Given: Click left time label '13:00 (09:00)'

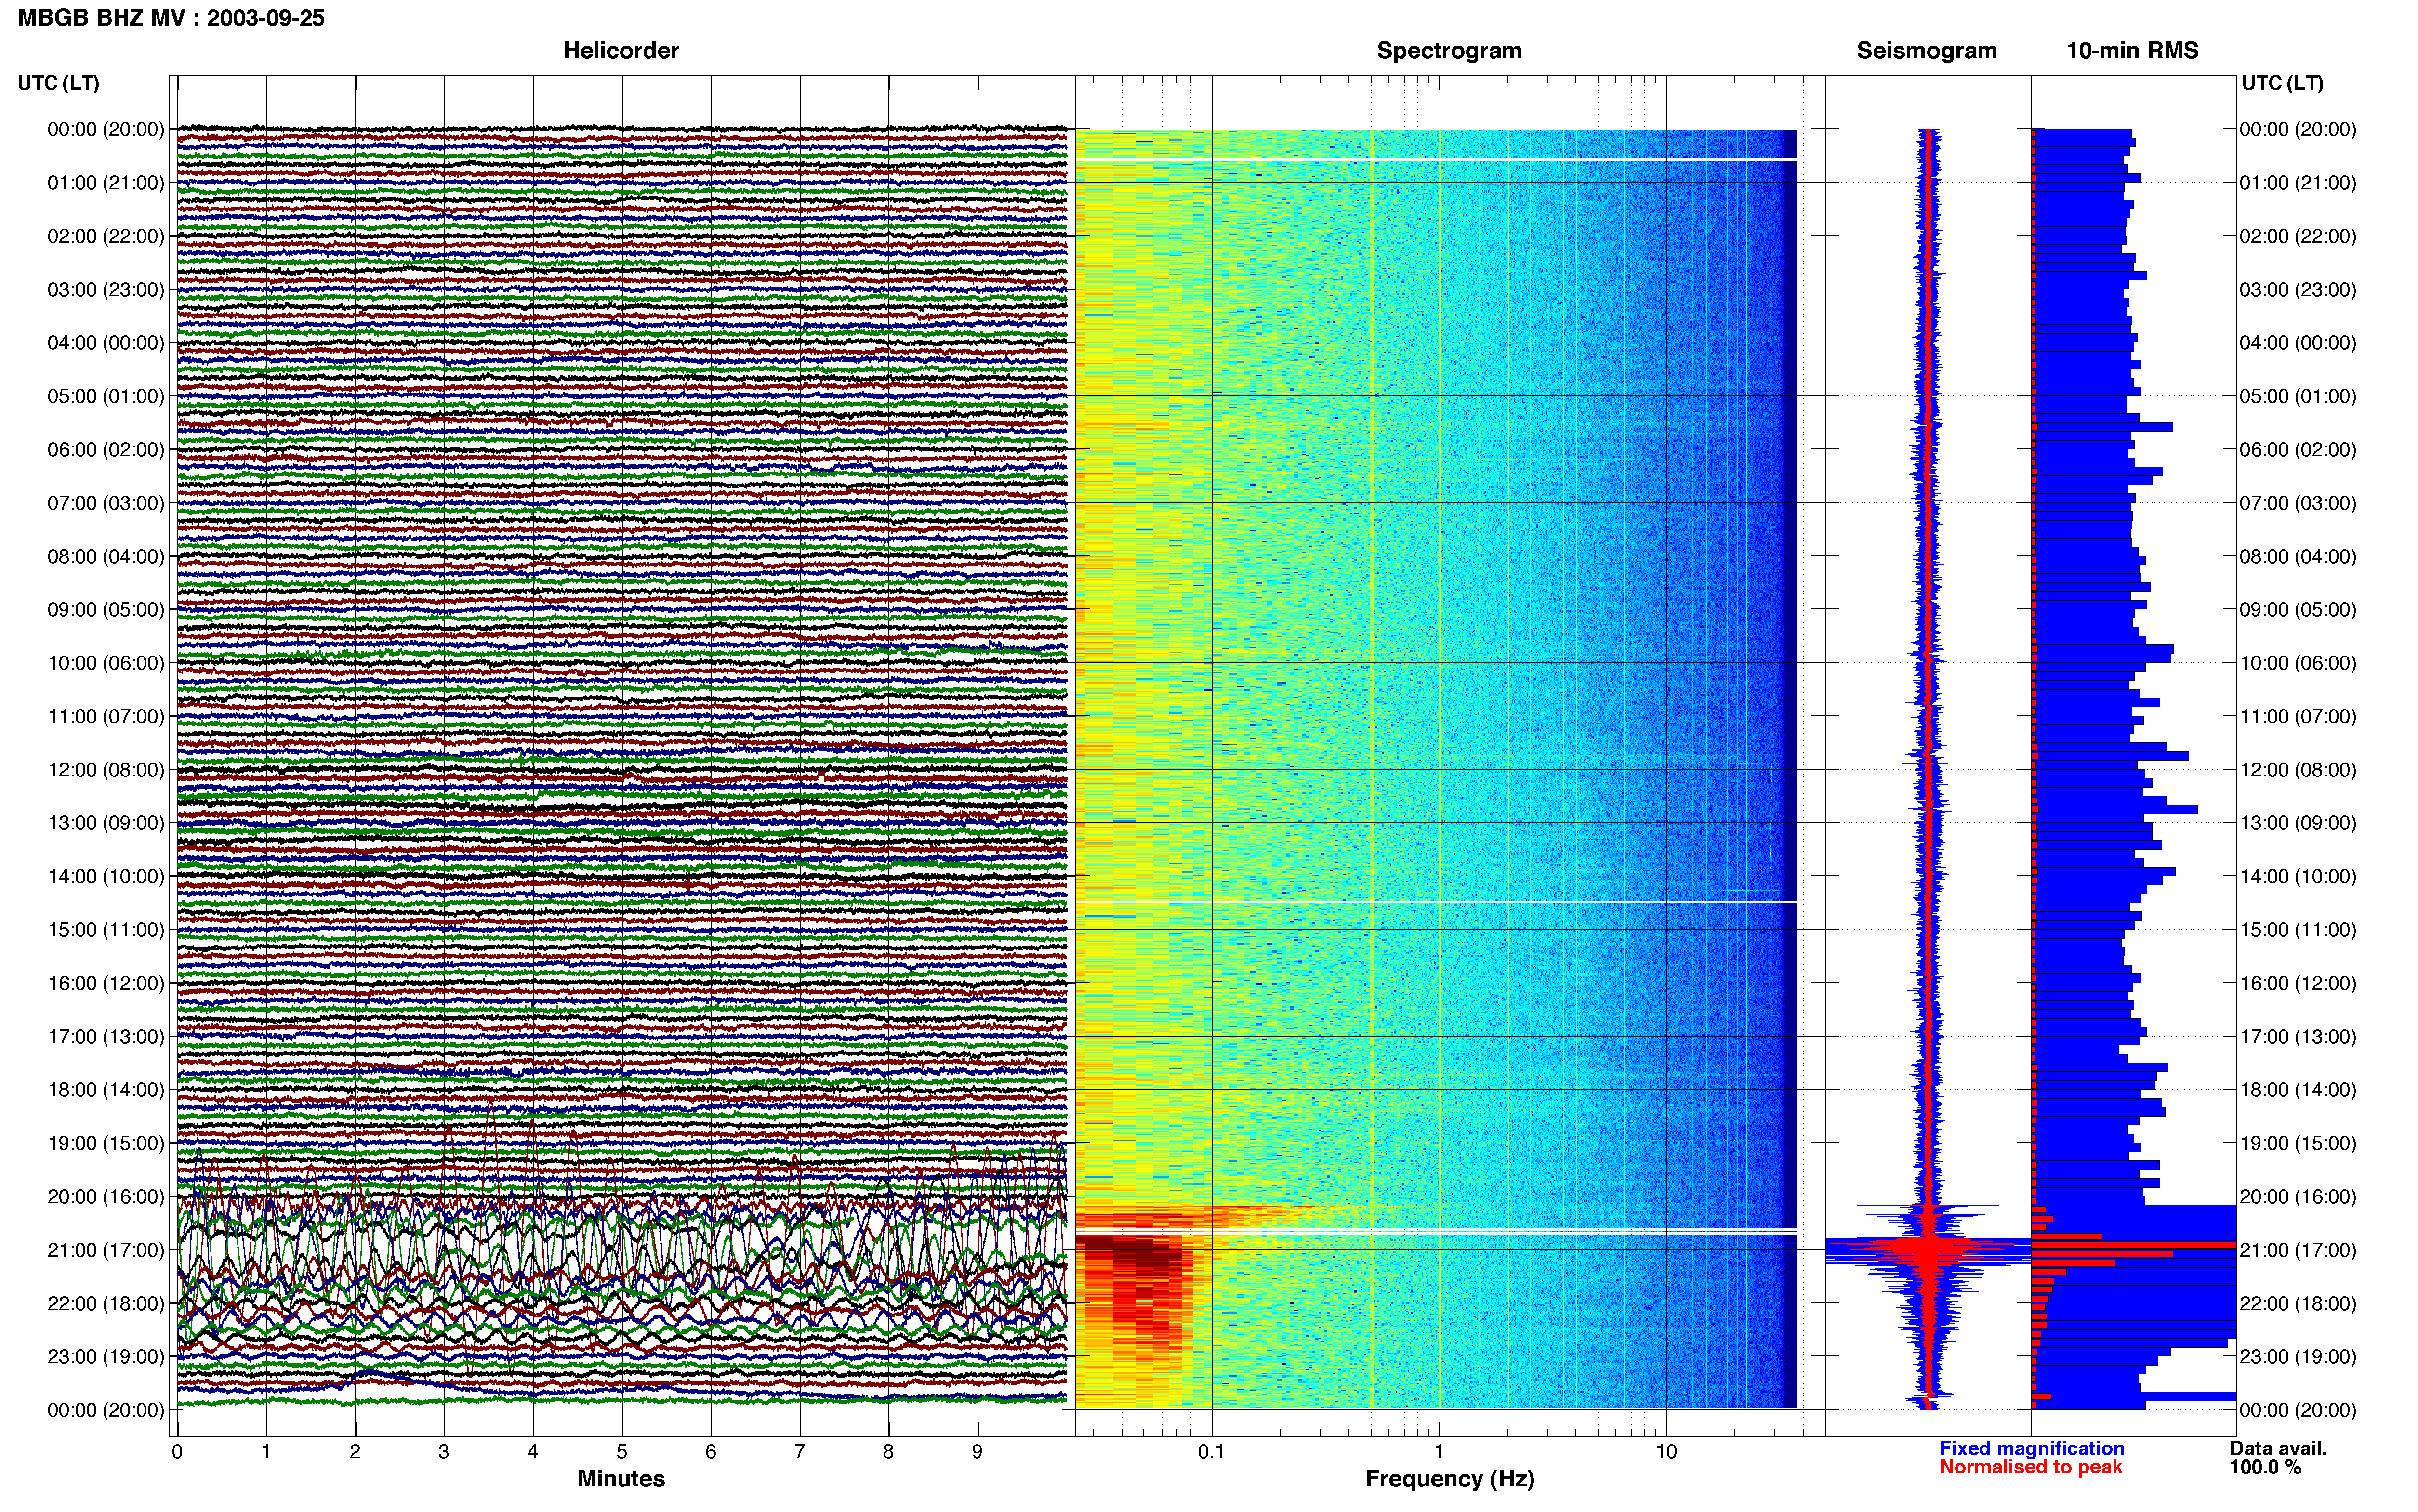Looking at the screenshot, I should tap(106, 823).
